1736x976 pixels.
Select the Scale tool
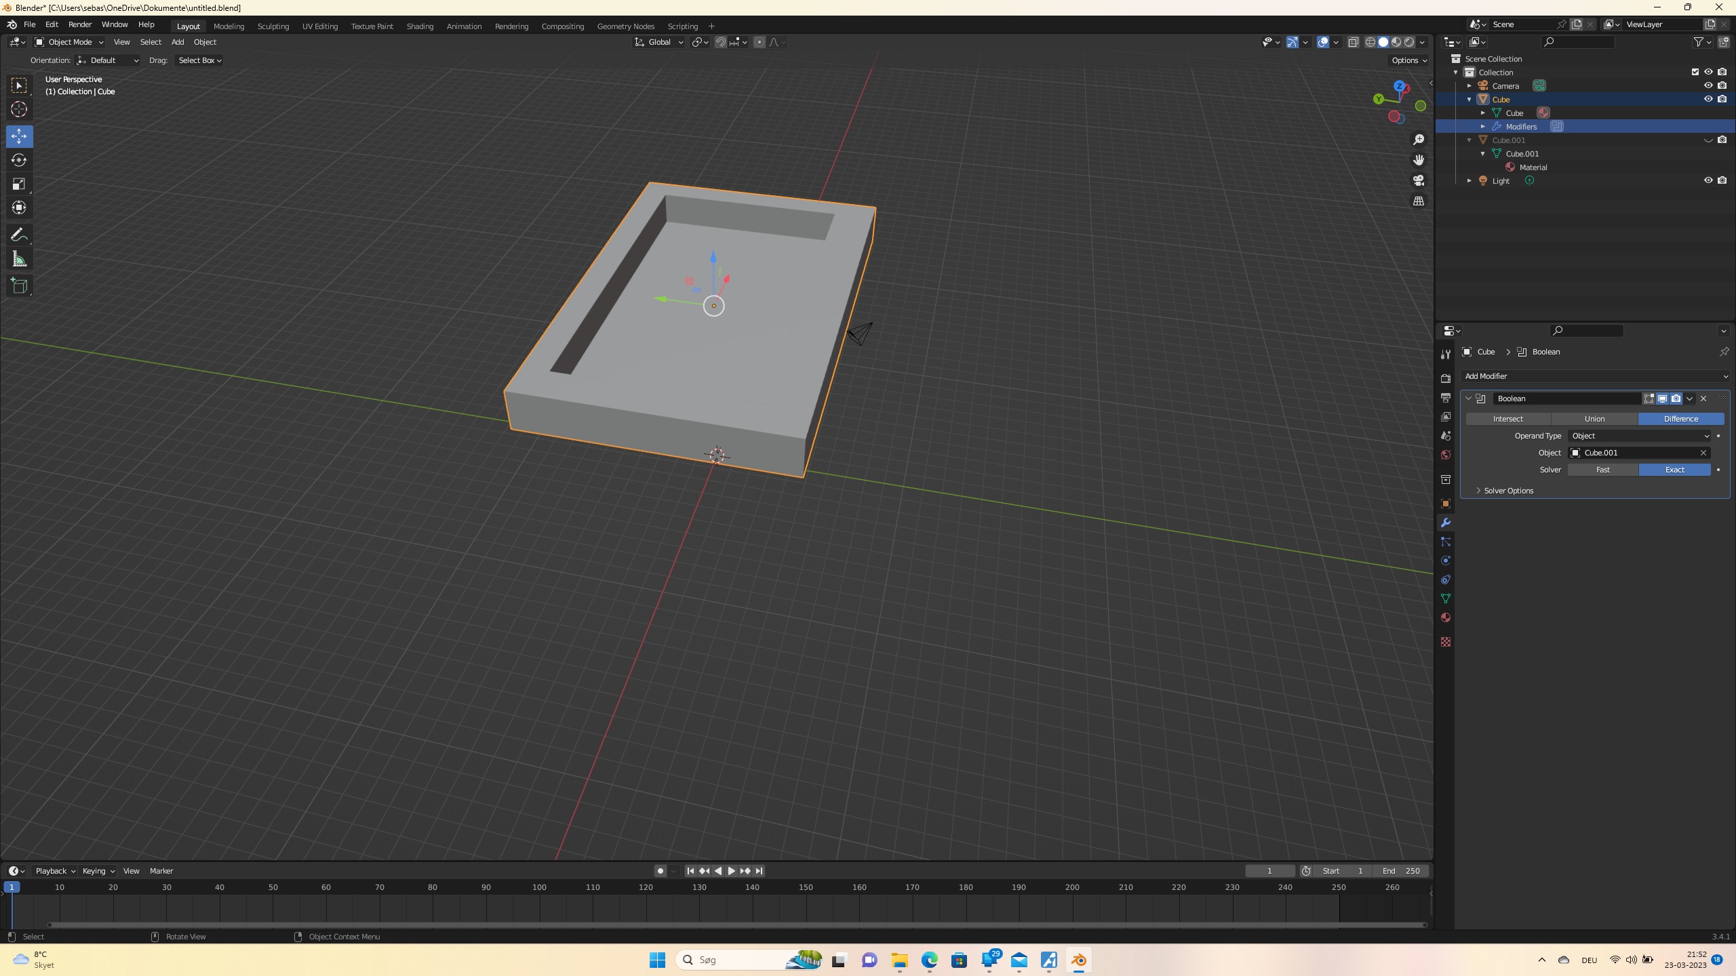(x=19, y=184)
